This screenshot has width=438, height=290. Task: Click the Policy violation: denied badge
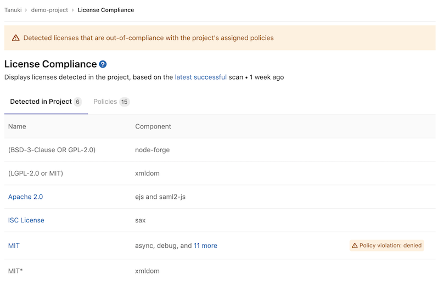tap(387, 246)
